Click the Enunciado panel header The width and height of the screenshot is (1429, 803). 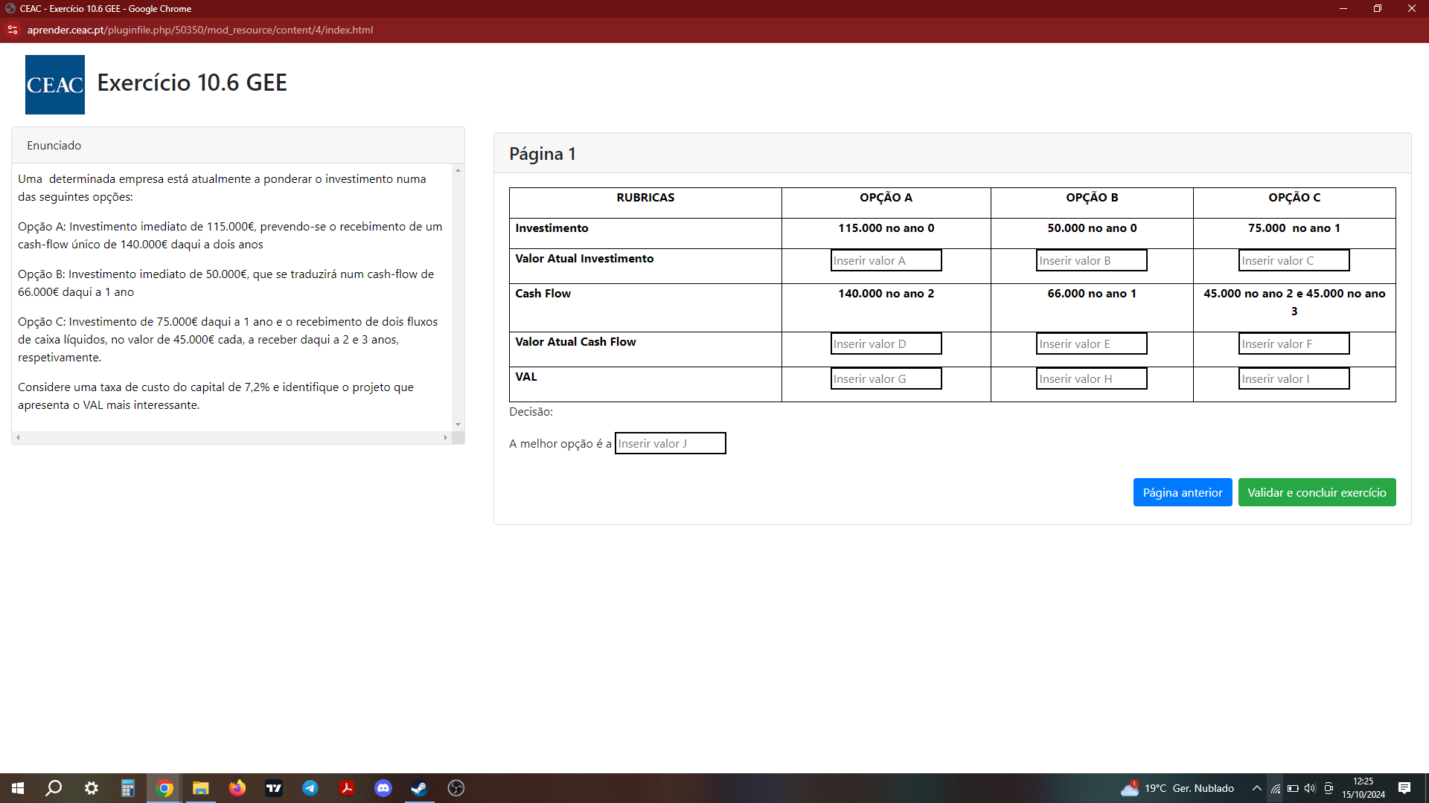238,145
